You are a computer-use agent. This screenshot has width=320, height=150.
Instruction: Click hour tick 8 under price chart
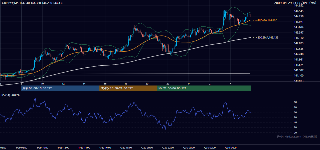pyautogui.click(x=21, y=83)
